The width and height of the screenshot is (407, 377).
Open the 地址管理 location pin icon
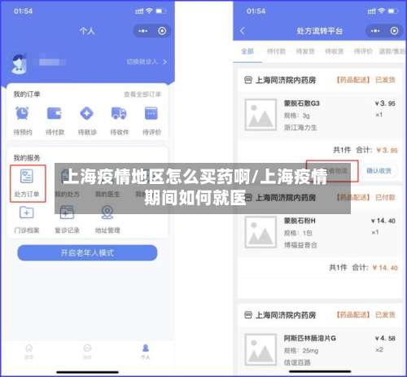[107, 213]
